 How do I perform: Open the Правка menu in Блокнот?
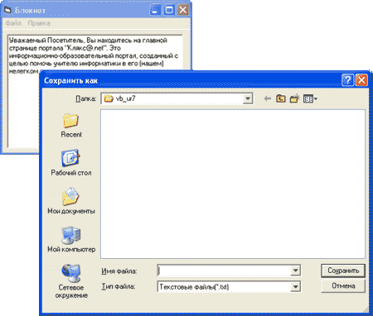39,23
